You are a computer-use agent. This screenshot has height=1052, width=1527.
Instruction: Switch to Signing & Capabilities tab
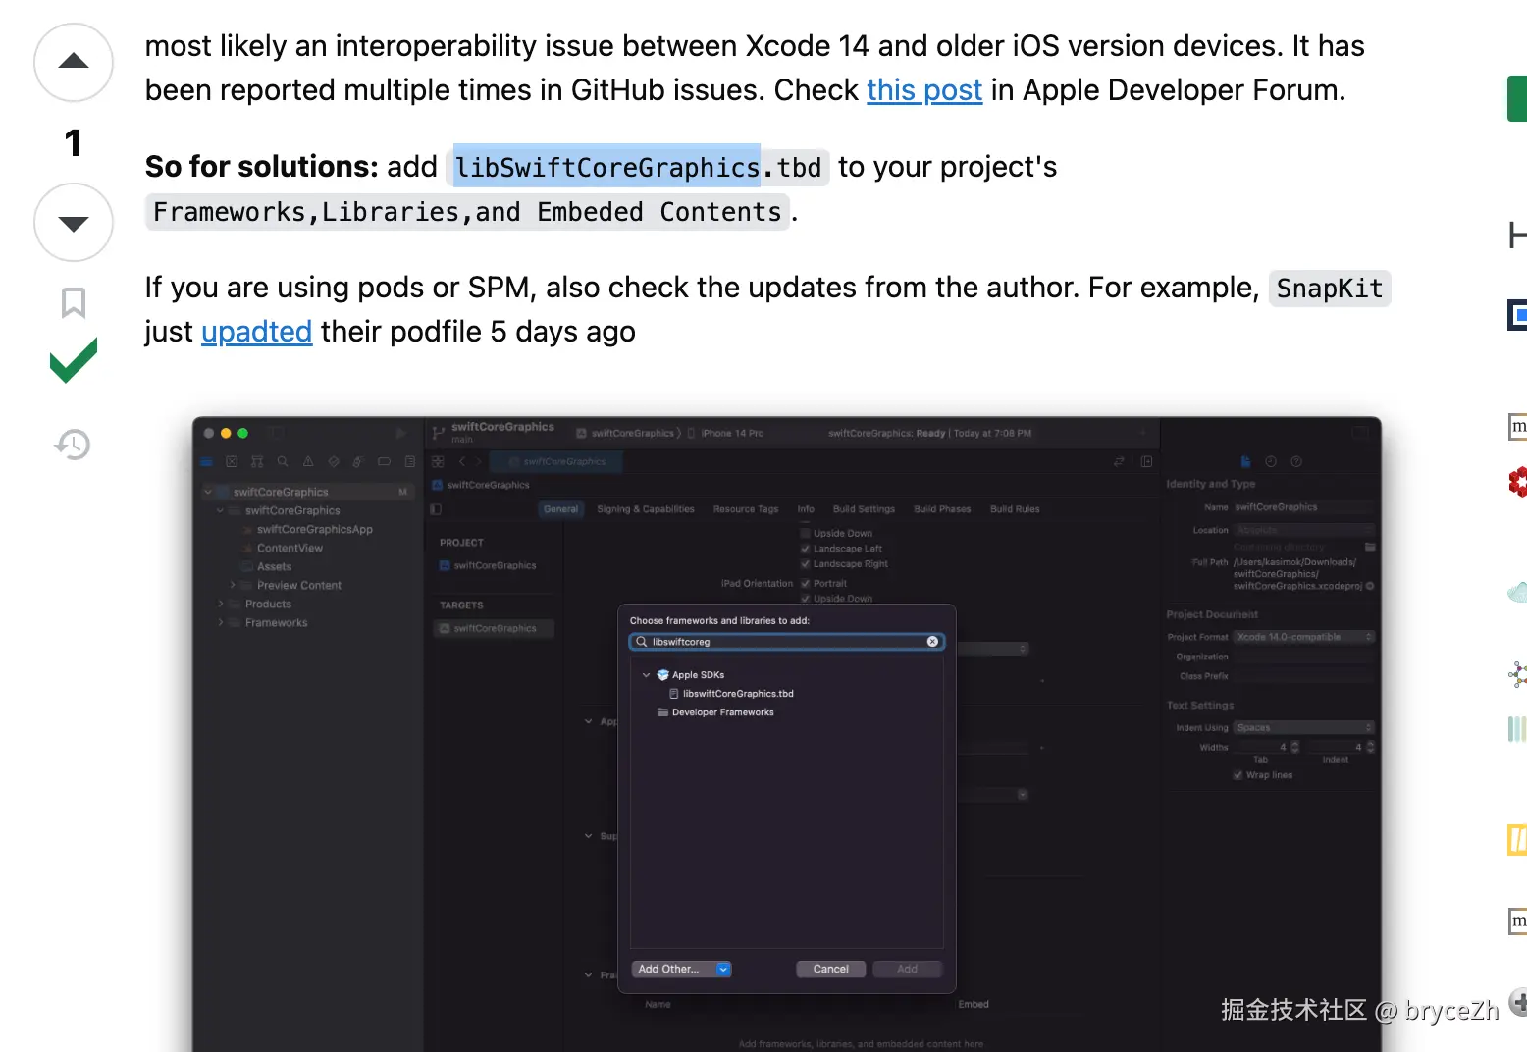coord(645,509)
